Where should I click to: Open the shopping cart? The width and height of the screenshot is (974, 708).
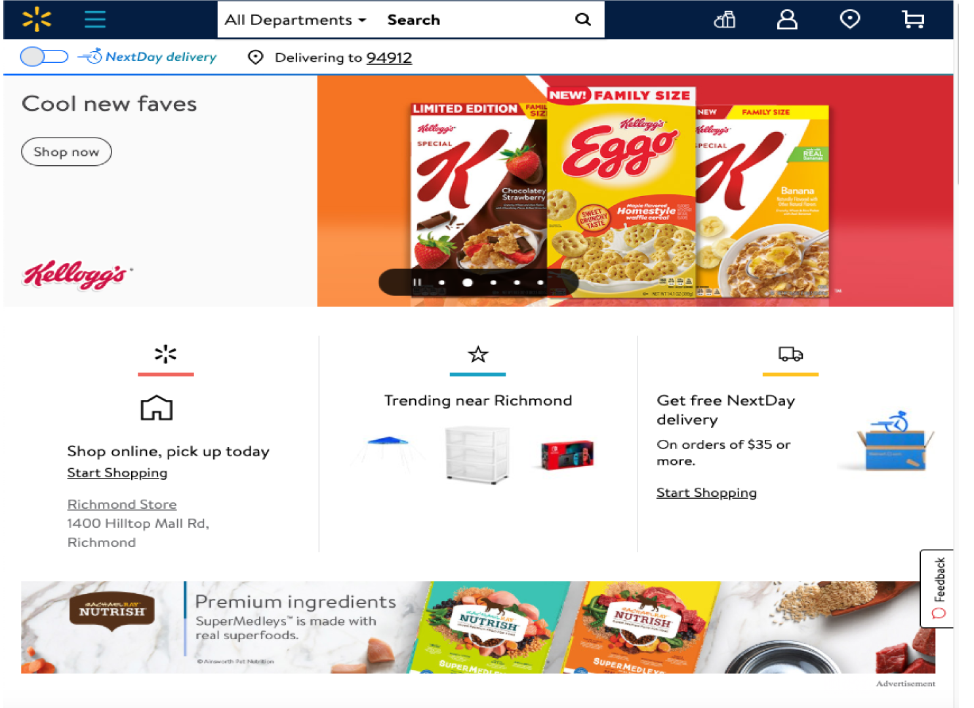[x=913, y=20]
